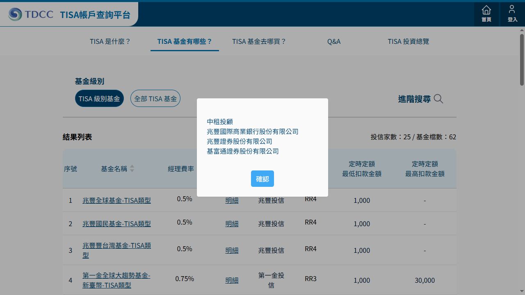Click 兆豐國際商業銀行股份有限公司 in the dialog
This screenshot has height=295, width=525.
point(253,132)
